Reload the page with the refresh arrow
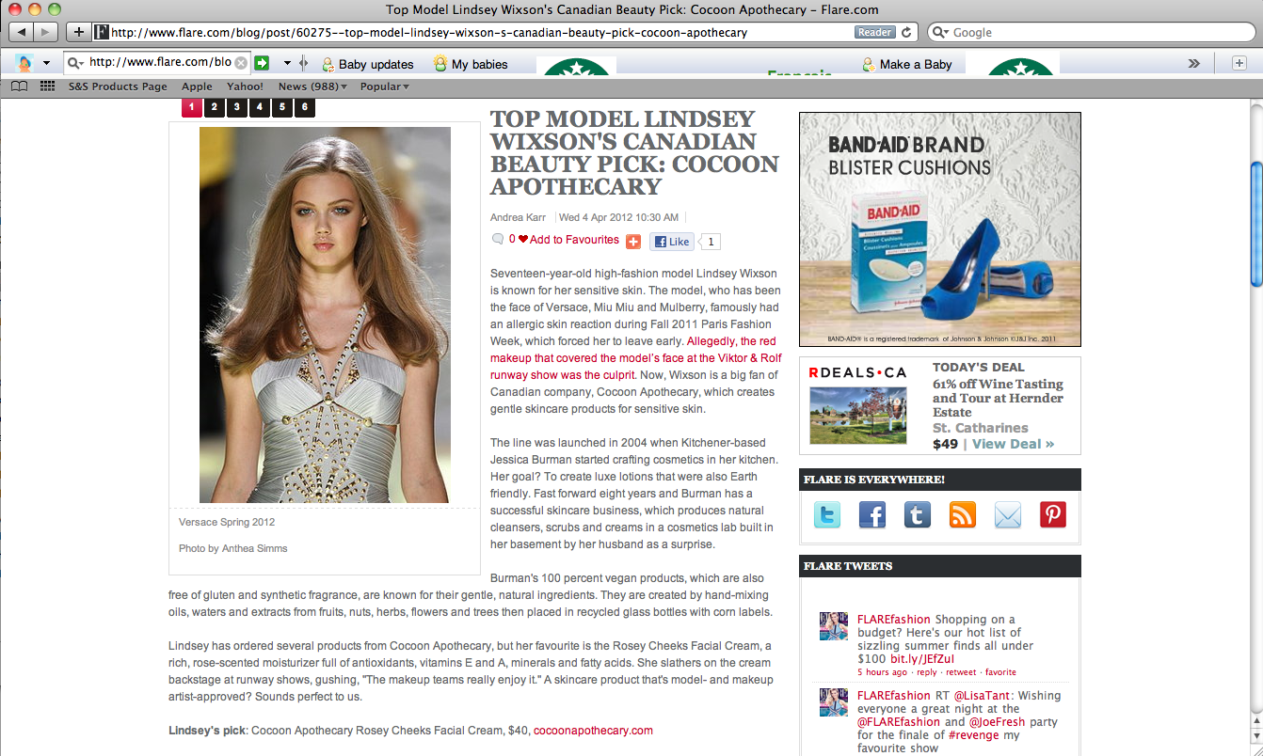 pos(906,32)
